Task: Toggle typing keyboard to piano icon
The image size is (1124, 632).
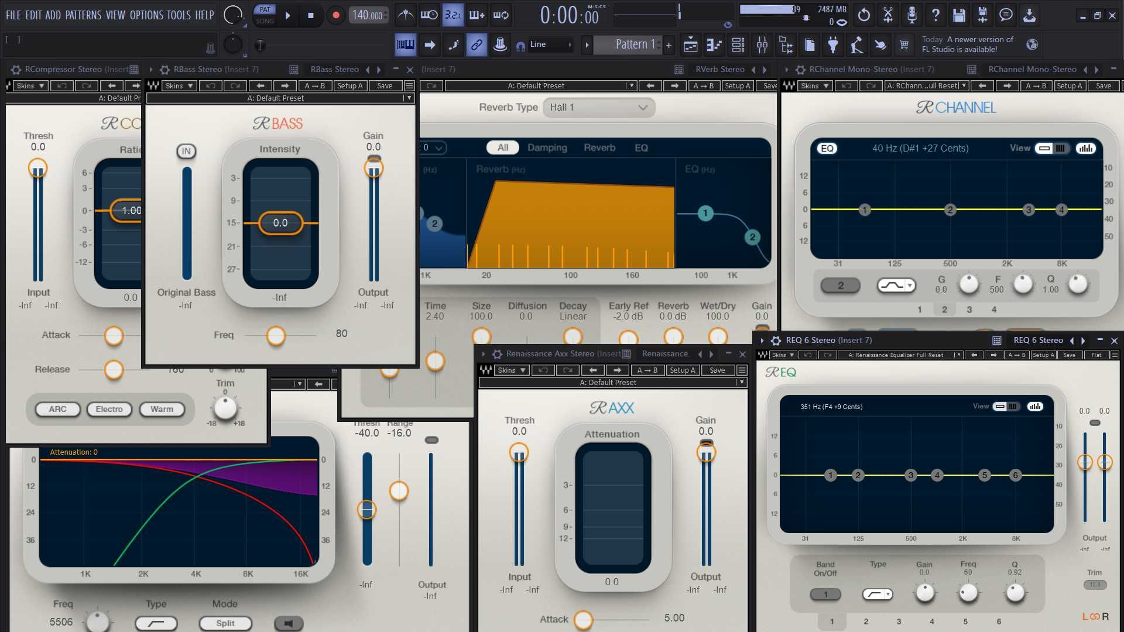Action: (x=405, y=44)
